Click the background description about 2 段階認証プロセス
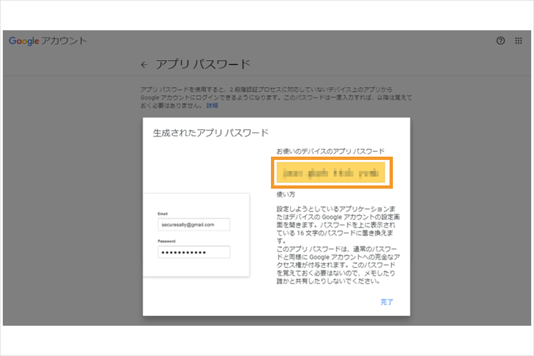The width and height of the screenshot is (534, 356). pyautogui.click(x=276, y=98)
